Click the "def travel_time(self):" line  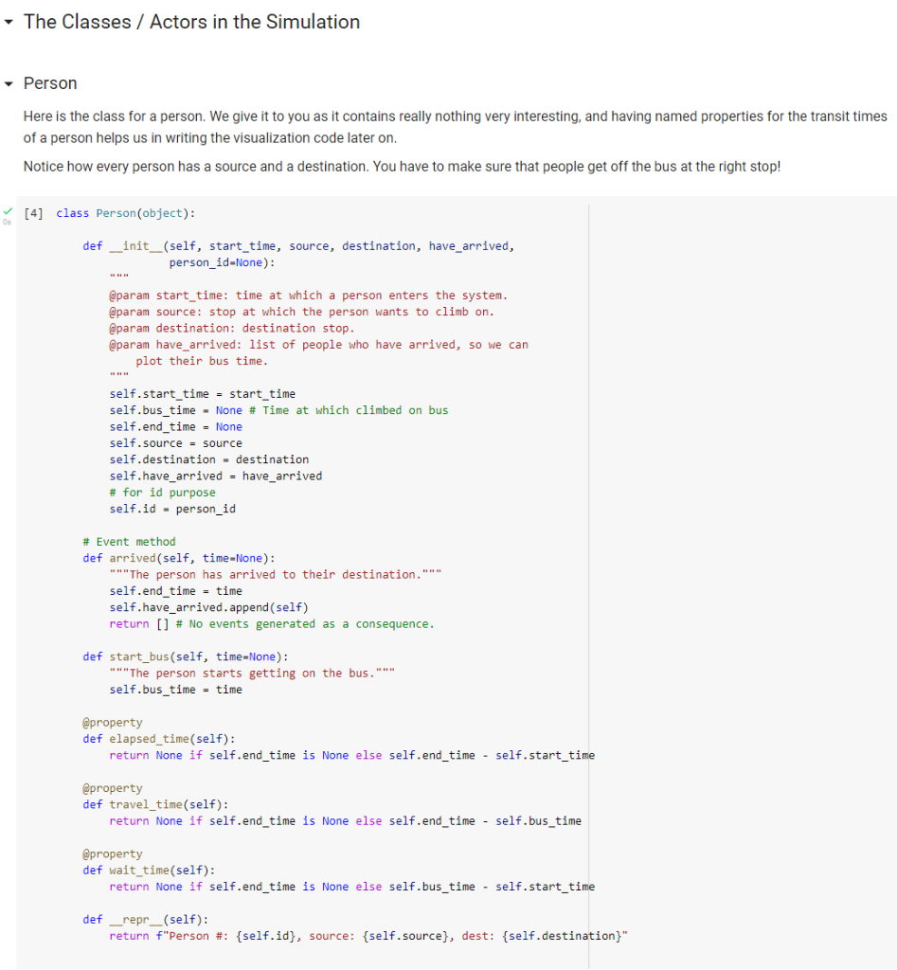[x=156, y=804]
